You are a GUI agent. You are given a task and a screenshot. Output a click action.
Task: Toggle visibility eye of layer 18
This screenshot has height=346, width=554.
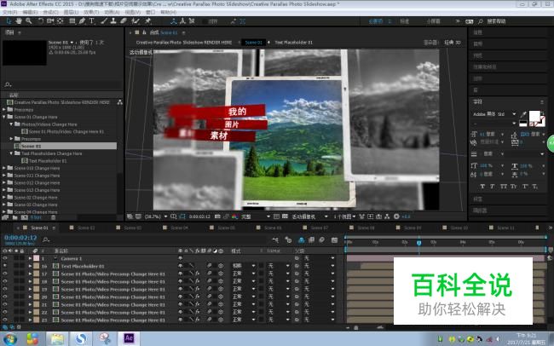point(5,282)
